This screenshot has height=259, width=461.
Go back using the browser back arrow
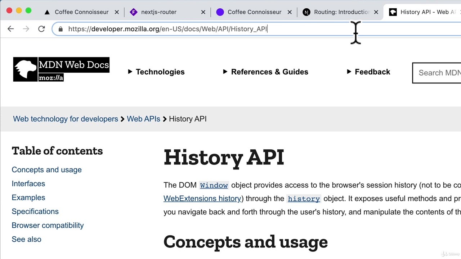pyautogui.click(x=10, y=29)
